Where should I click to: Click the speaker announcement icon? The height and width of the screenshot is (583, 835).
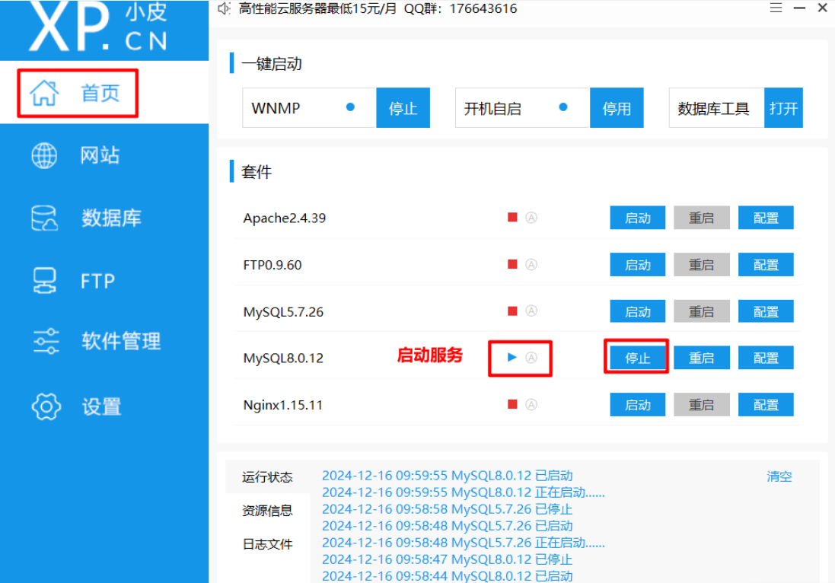click(x=225, y=8)
